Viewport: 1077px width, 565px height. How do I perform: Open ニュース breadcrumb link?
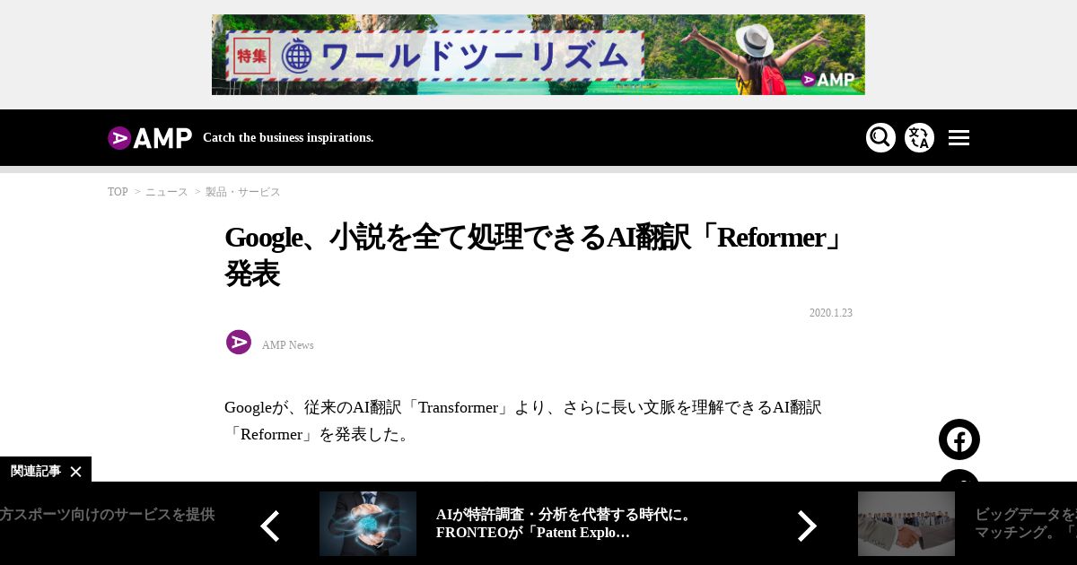pyautogui.click(x=167, y=192)
